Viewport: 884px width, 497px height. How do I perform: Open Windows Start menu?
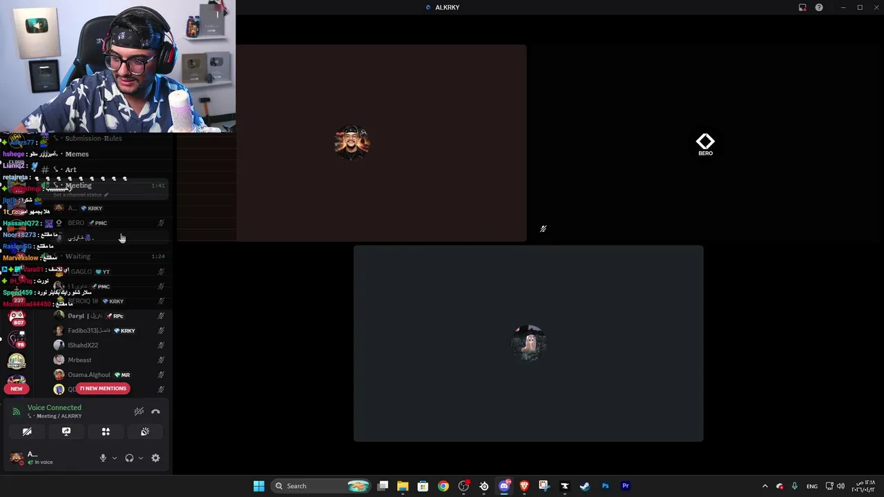coord(259,486)
